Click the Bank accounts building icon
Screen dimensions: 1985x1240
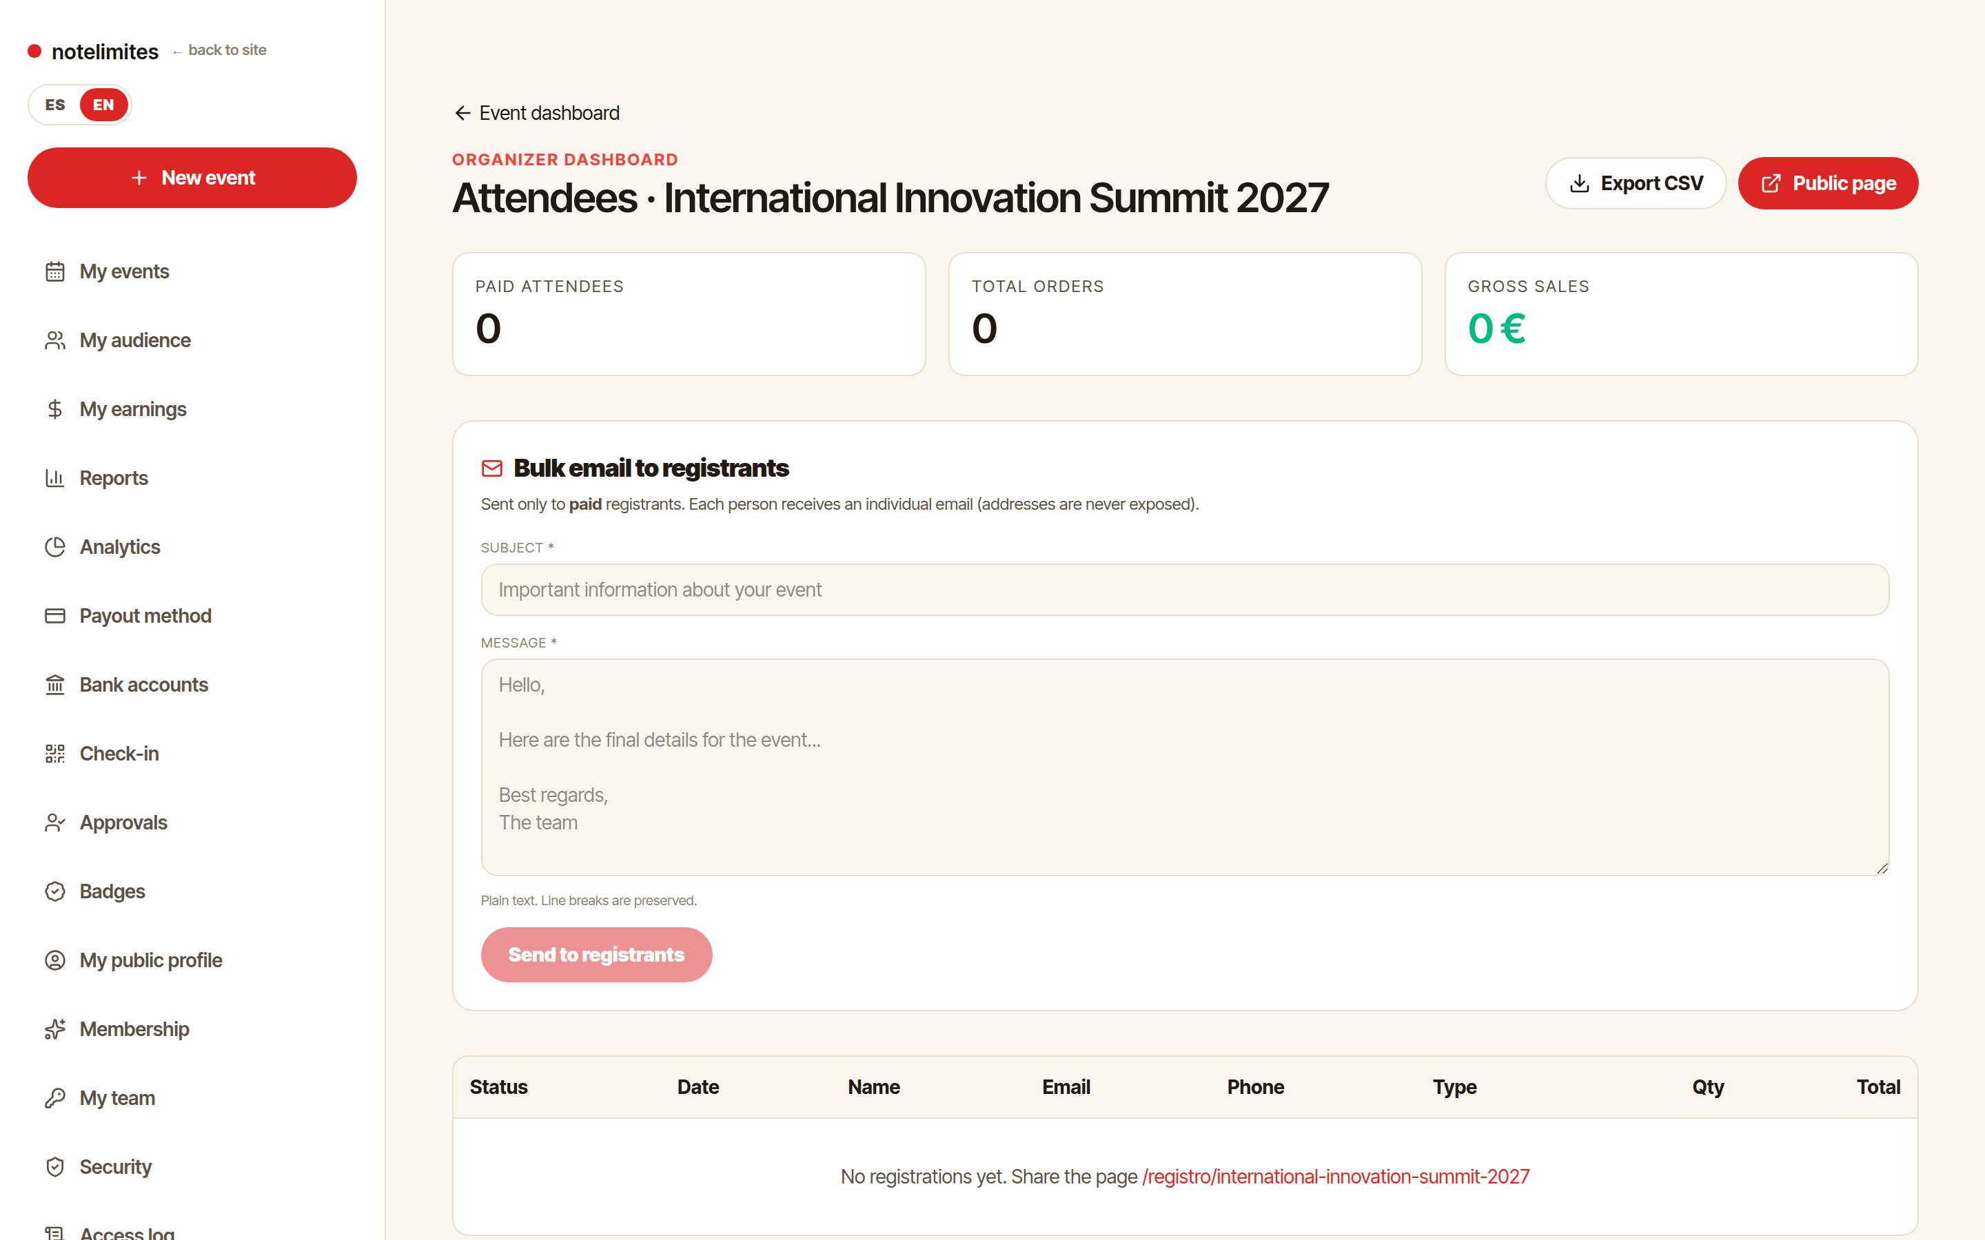pyautogui.click(x=55, y=685)
